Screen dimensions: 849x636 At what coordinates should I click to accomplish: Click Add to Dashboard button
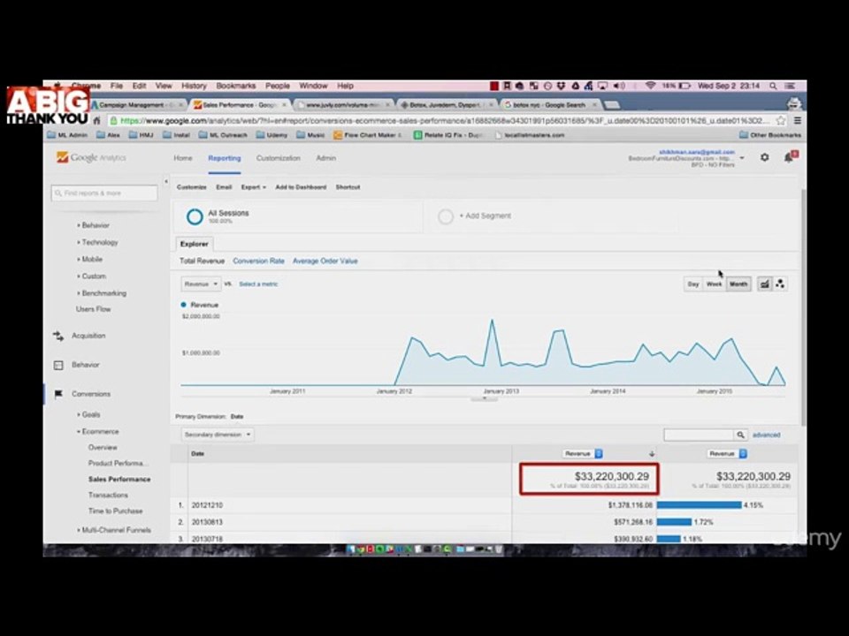coord(301,187)
